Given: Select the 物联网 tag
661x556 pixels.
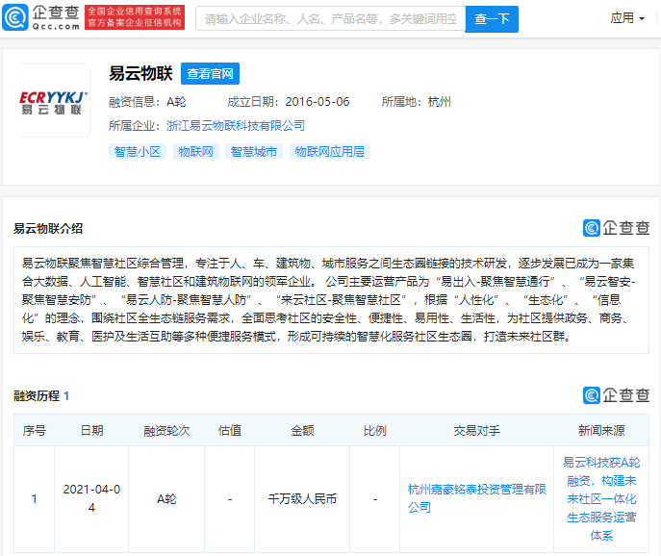Looking at the screenshot, I should click(195, 151).
